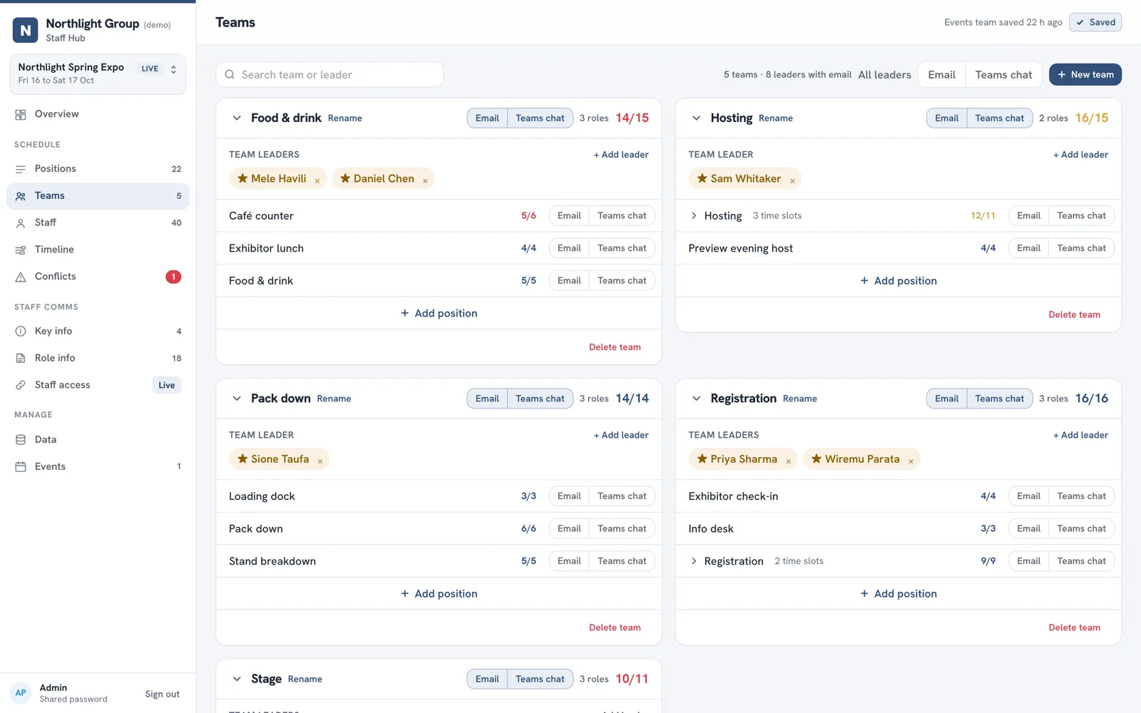Focus the Search team or leader field
Viewport: 1141px width, 713px height.
coord(329,75)
